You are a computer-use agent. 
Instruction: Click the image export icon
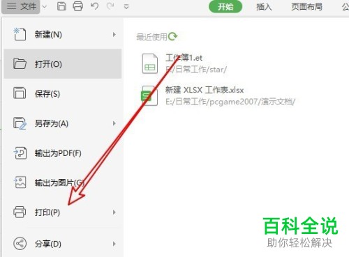20,182
